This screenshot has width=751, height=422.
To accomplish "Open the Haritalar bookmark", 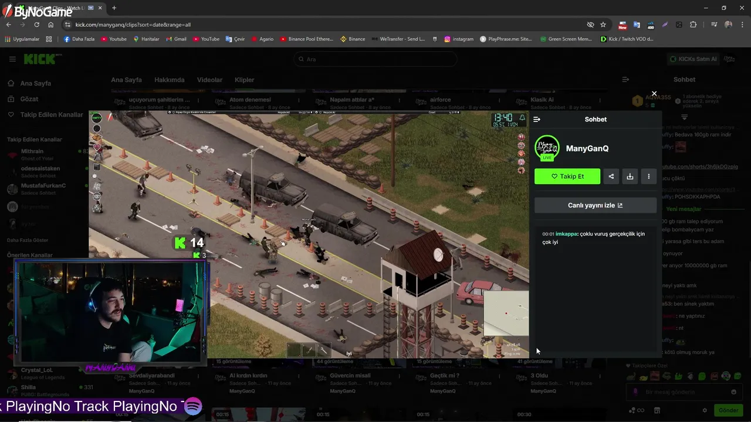I will [146, 39].
